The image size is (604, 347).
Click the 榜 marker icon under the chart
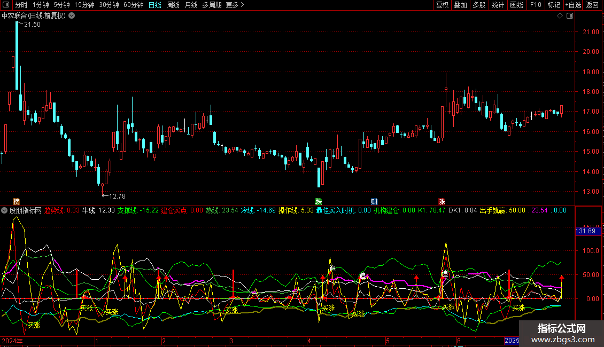[17, 201]
